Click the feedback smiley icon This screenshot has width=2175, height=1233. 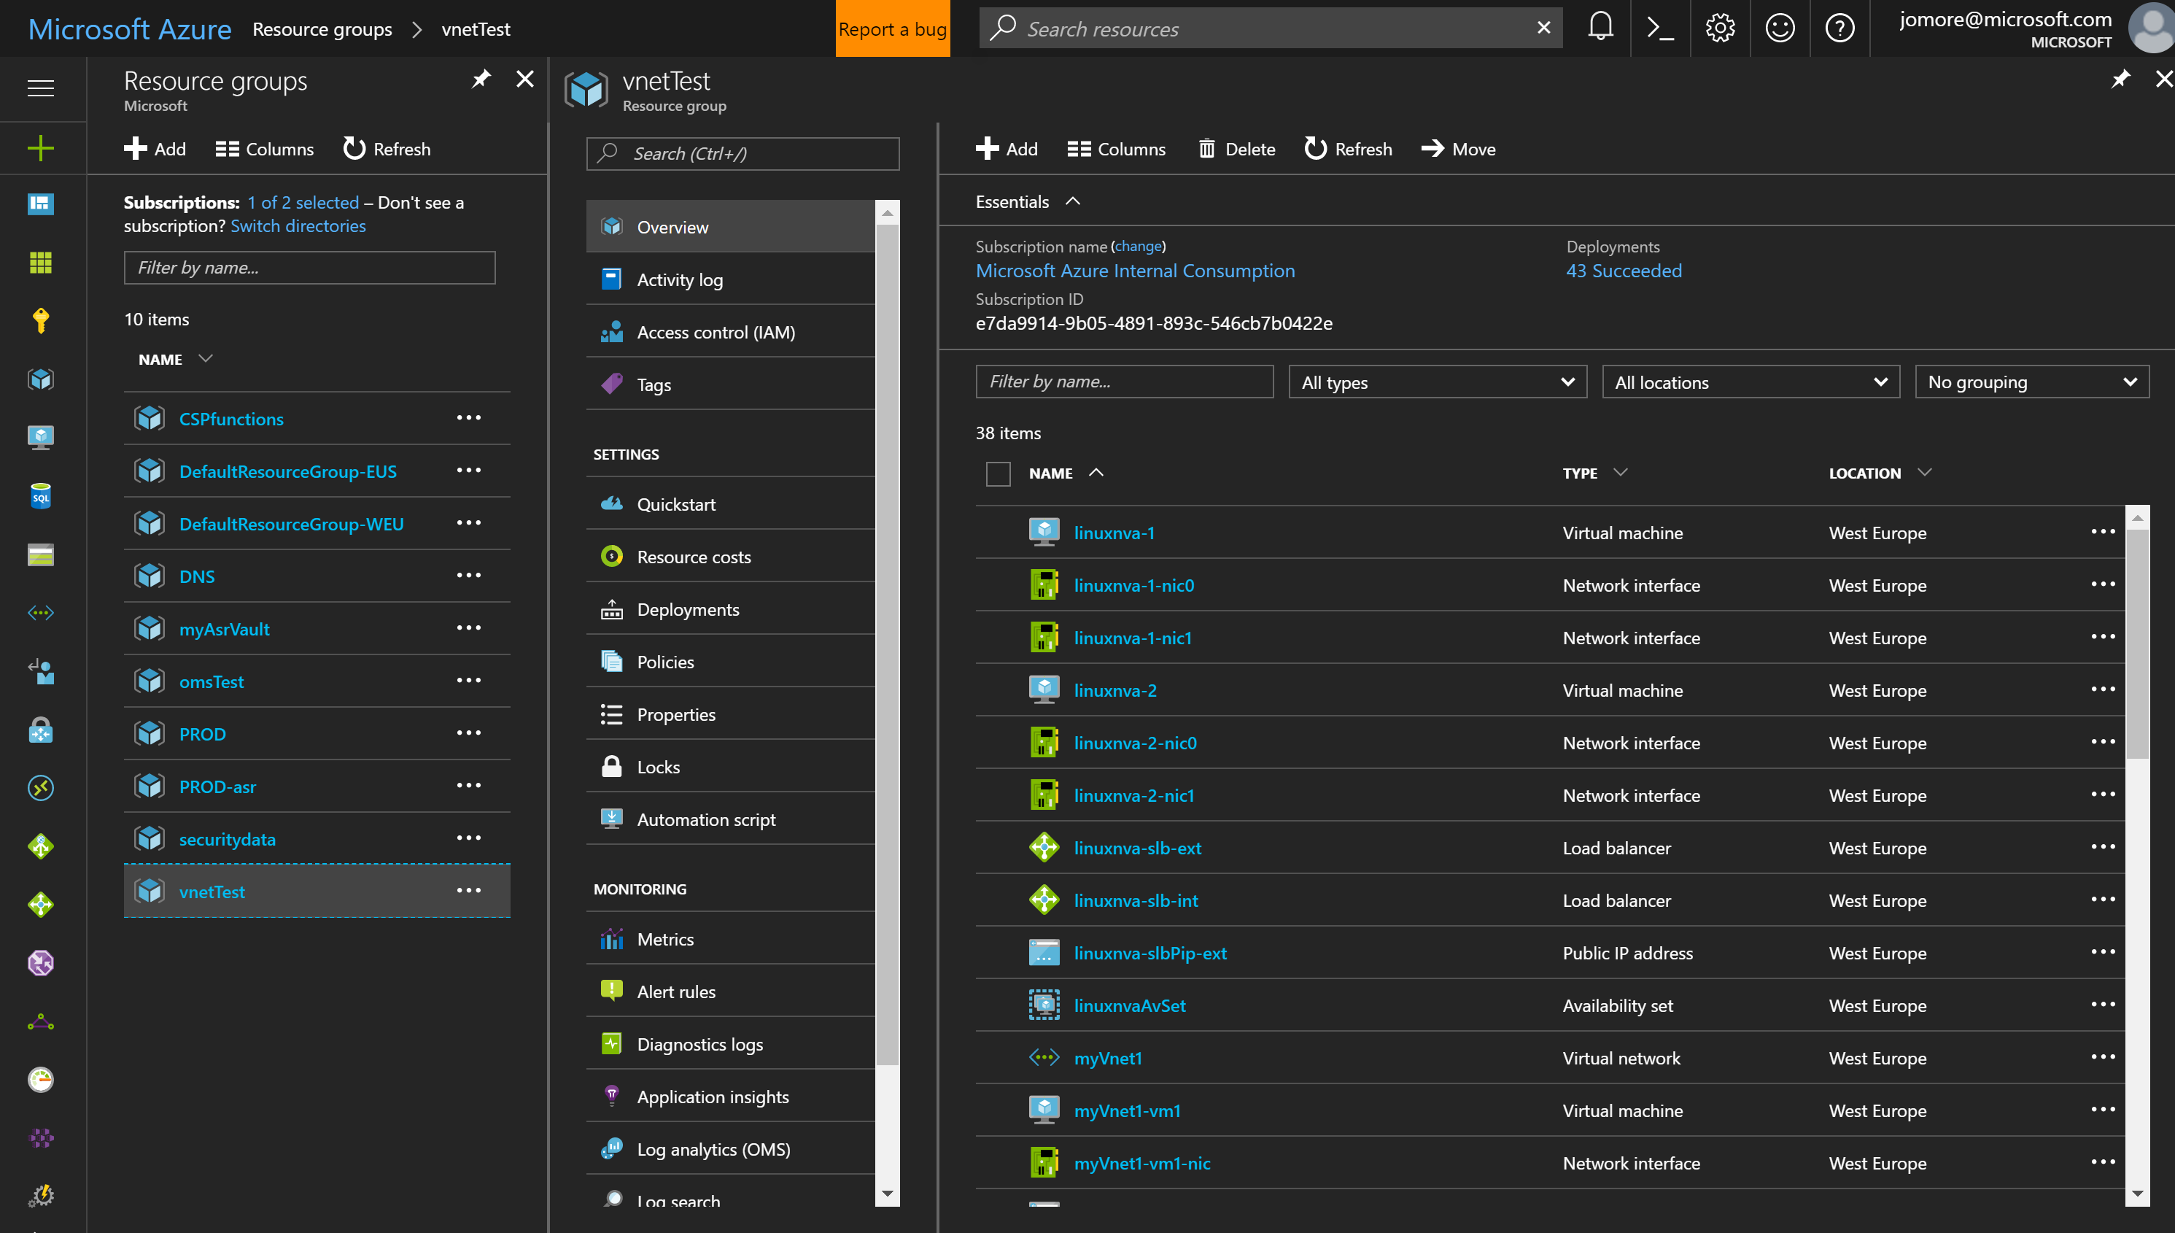click(1780, 28)
